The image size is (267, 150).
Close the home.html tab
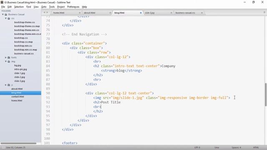pos(80,13)
